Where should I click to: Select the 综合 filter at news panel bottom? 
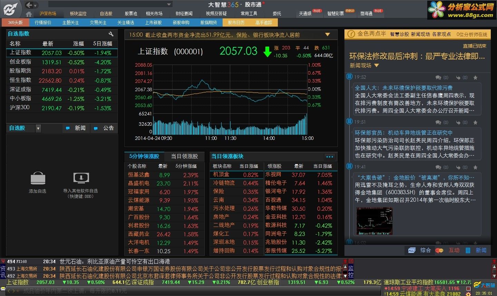click(x=420, y=250)
